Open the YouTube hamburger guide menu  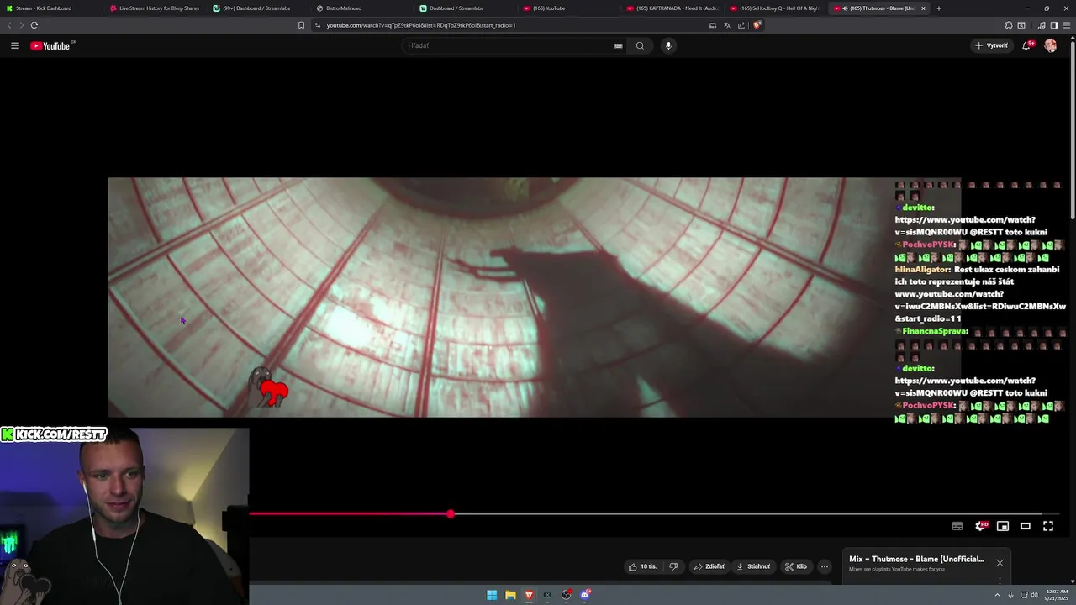point(15,45)
